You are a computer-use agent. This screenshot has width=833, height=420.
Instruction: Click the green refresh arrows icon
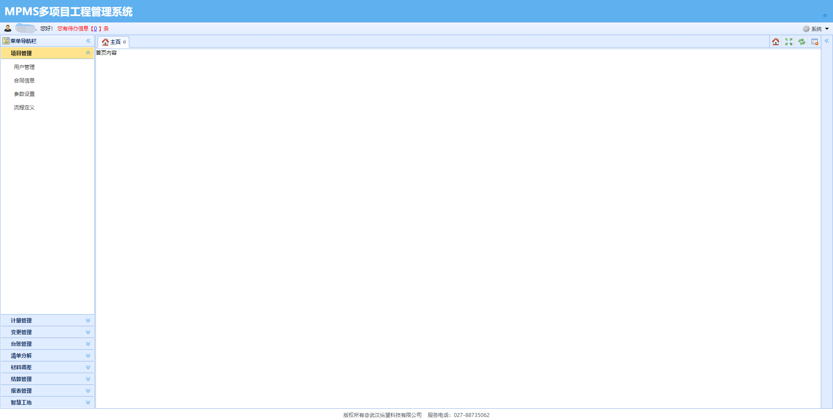[x=802, y=42]
